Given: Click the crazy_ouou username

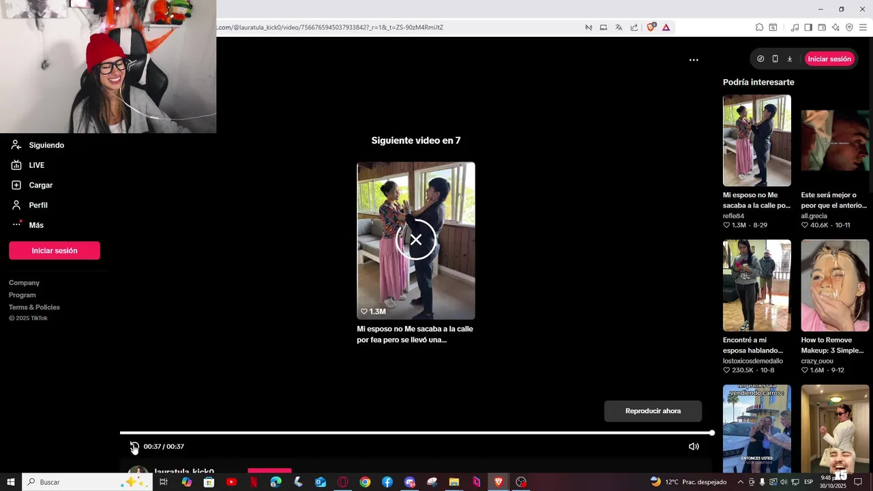Looking at the screenshot, I should (x=818, y=361).
